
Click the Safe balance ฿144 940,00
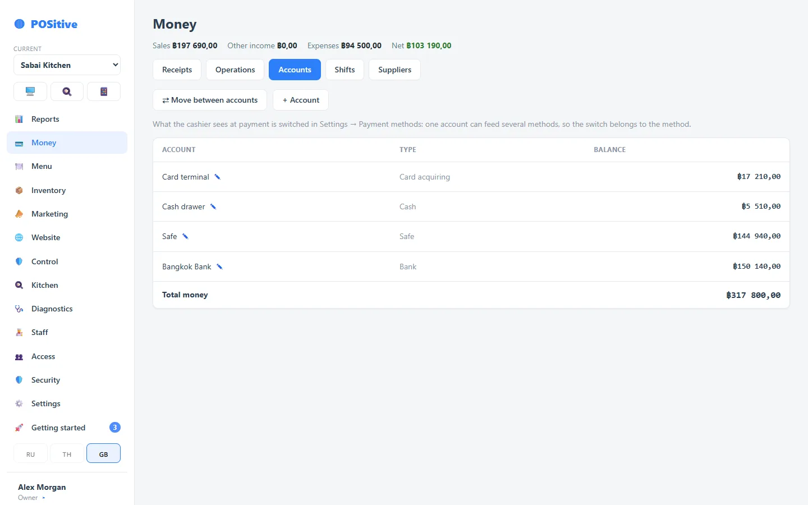tap(756, 236)
